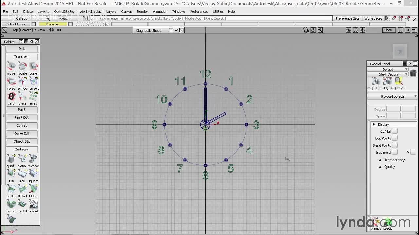Open the Control Panel shelf trash can
Viewport: 419px width, 235px height.
point(413,73)
